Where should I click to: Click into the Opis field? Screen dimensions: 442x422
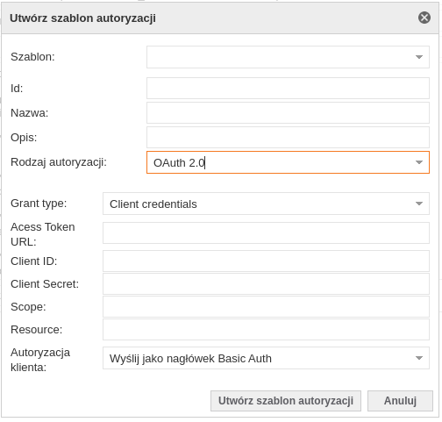(288, 137)
